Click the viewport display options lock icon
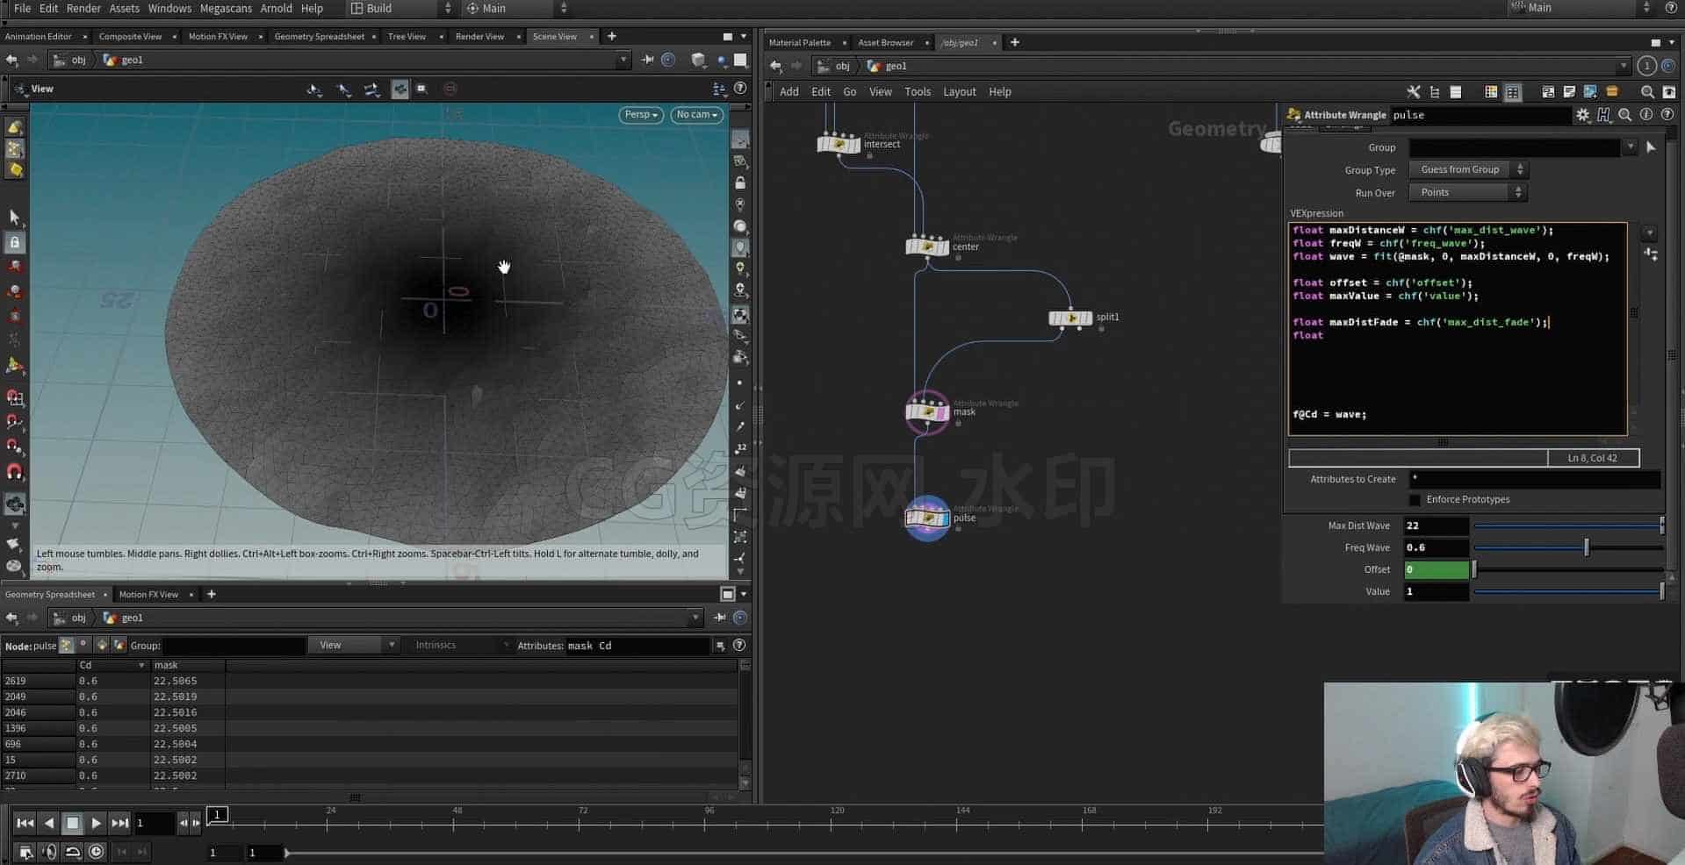 740,183
